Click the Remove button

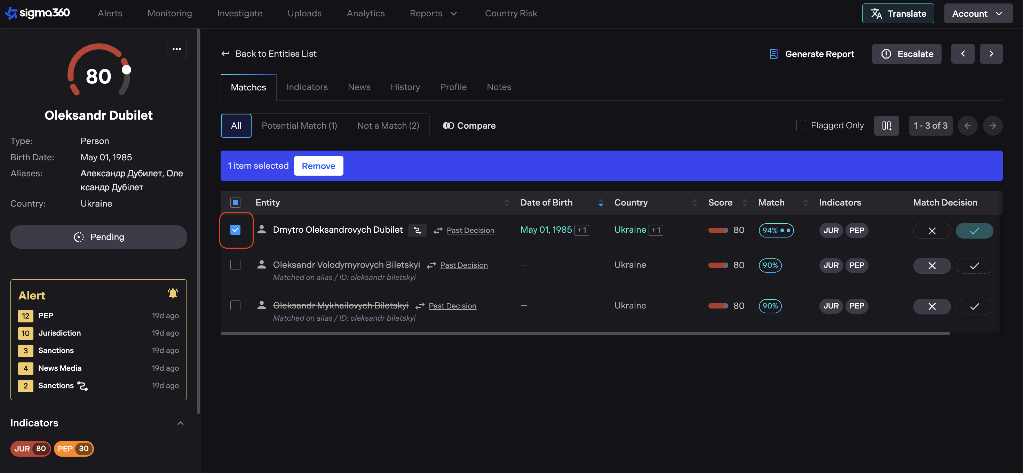tap(318, 166)
